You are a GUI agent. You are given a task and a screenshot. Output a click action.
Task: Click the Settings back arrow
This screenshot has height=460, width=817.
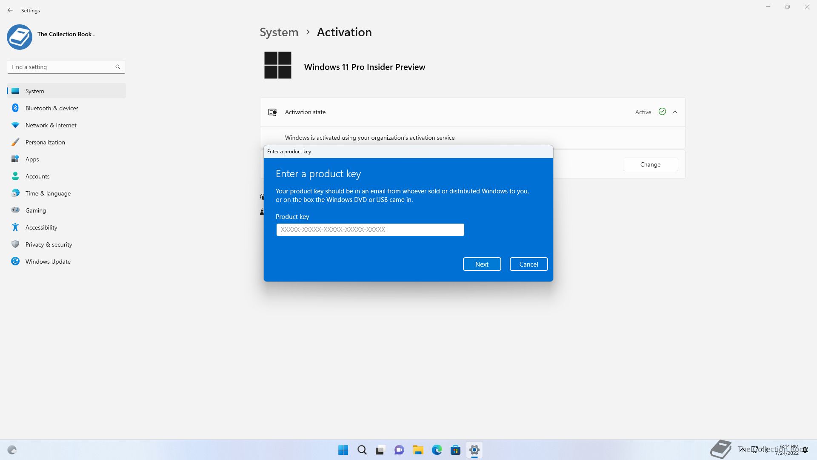tap(10, 10)
